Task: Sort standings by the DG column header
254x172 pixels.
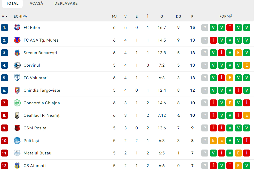Action: pyautogui.click(x=178, y=17)
